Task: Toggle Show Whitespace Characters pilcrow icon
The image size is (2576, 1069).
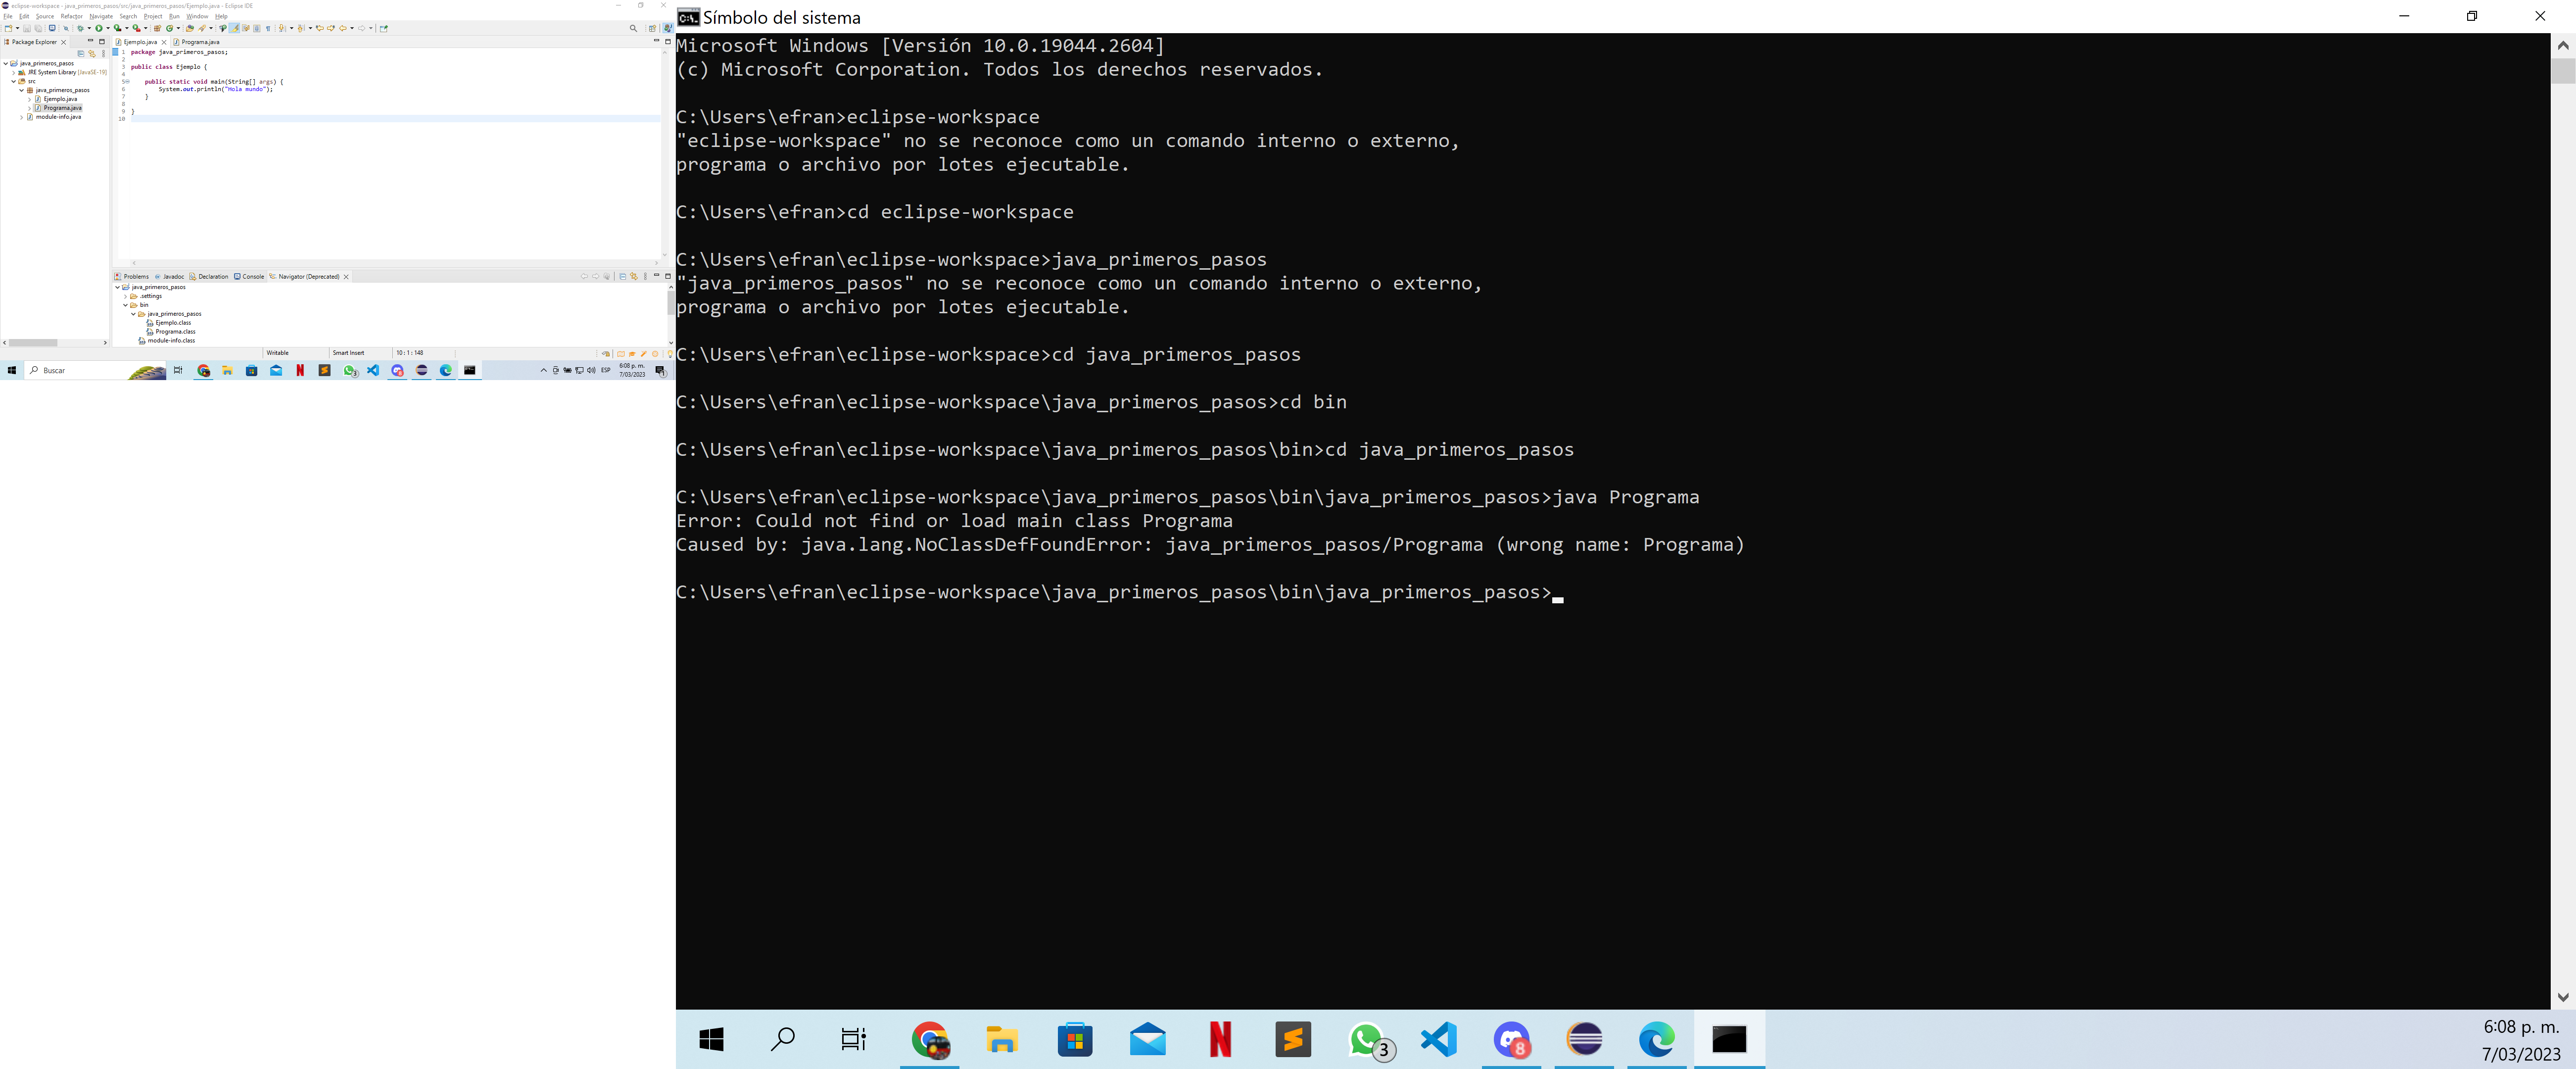Action: point(268,28)
